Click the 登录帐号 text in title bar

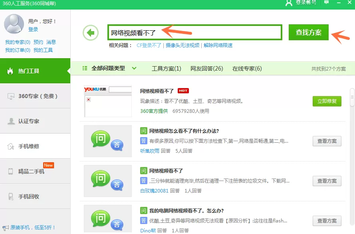tap(306, 2)
